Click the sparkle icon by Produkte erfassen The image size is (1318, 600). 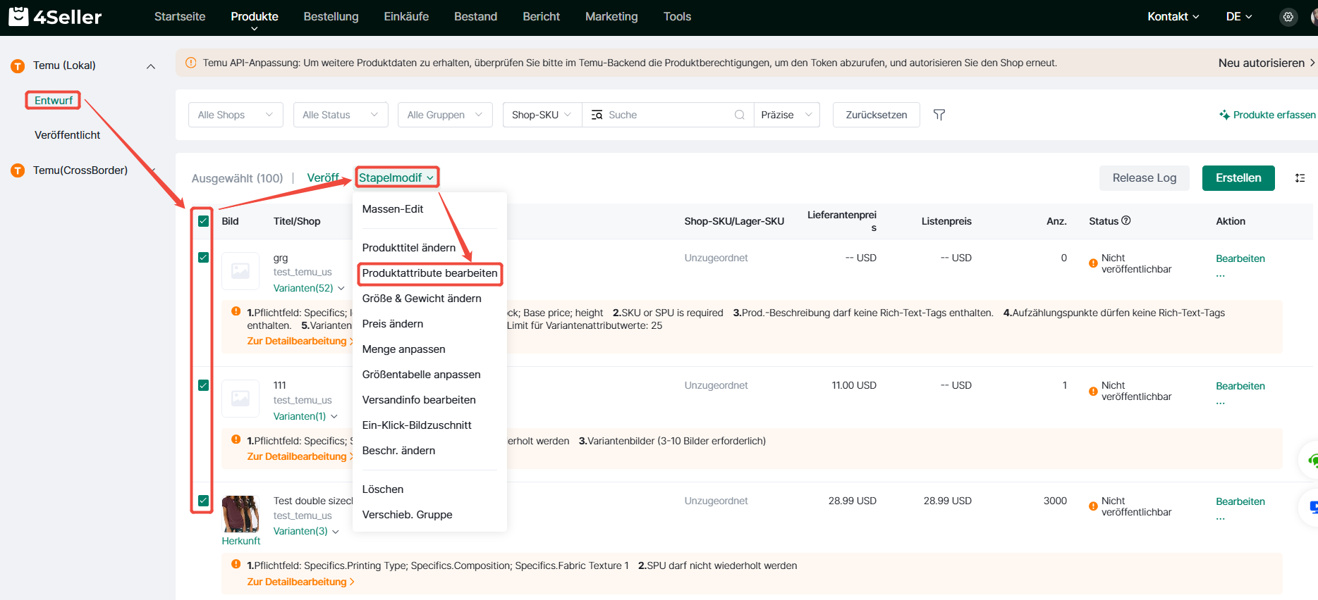(1225, 115)
